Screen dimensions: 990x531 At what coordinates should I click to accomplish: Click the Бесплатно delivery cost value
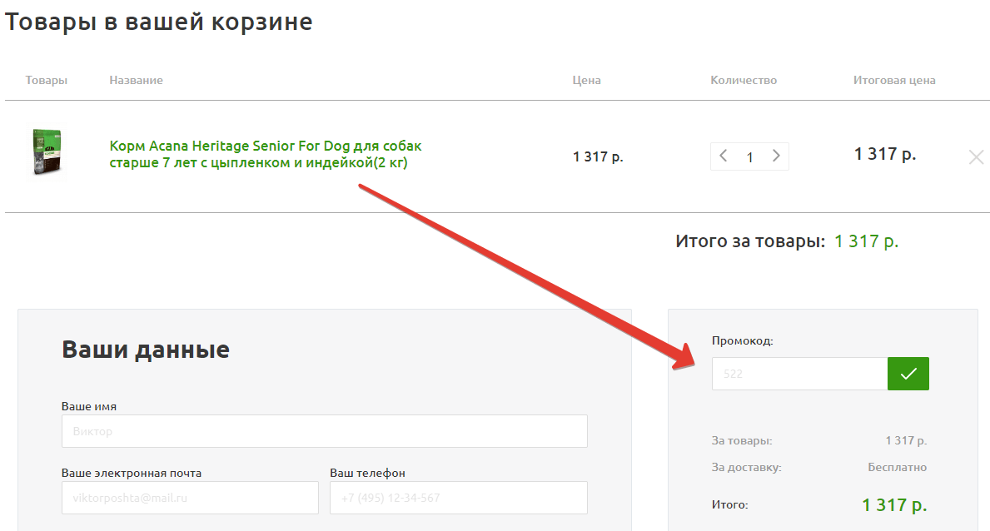click(897, 468)
